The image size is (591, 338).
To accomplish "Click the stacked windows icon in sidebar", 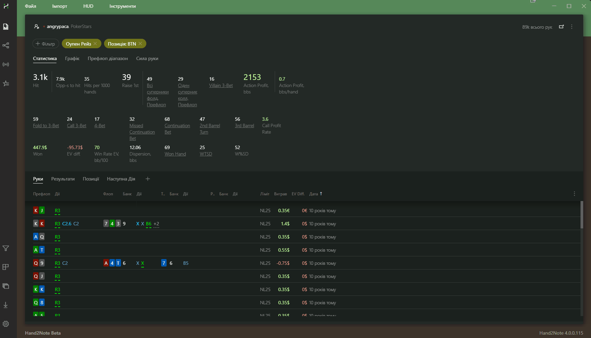I will (6, 286).
